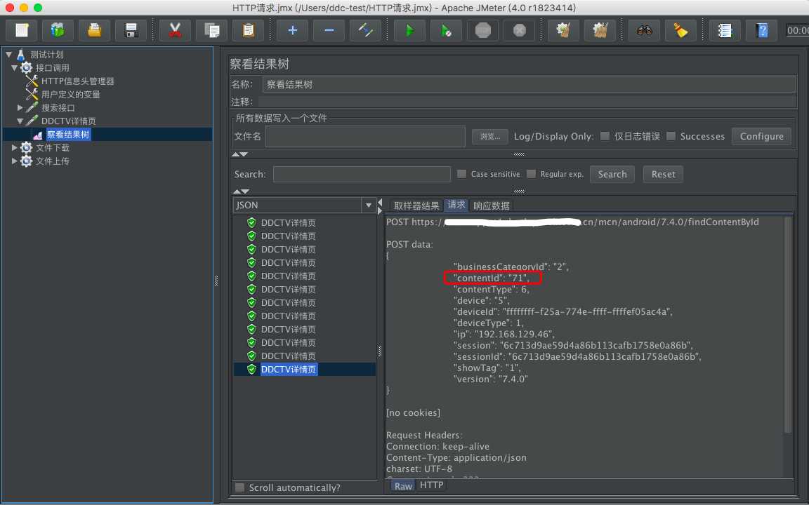
Task: Expand the 文件上传 thread group
Action: (x=15, y=161)
